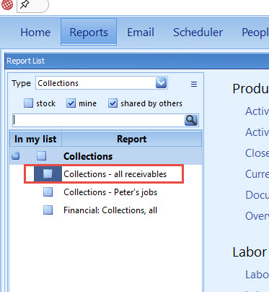Click into the report search field
This screenshot has width=269, height=292.
click(x=98, y=120)
